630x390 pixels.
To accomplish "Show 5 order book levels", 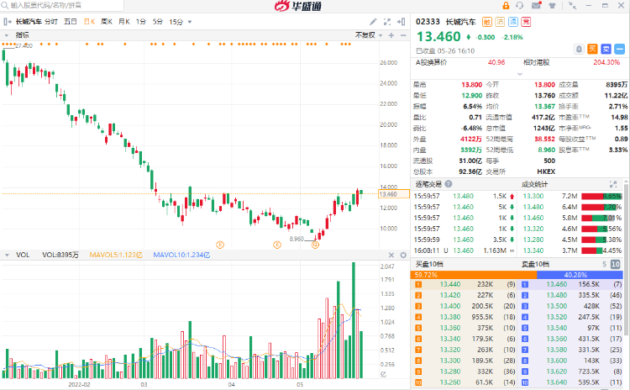I will 604,264.
